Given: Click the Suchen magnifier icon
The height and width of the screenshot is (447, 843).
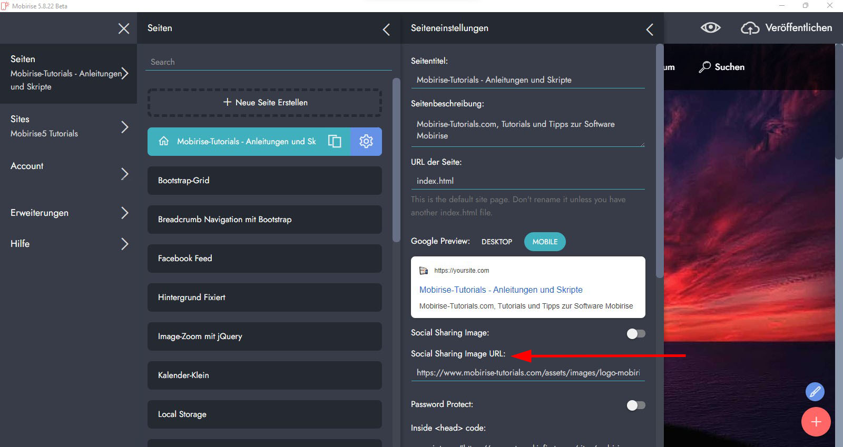Looking at the screenshot, I should 704,67.
